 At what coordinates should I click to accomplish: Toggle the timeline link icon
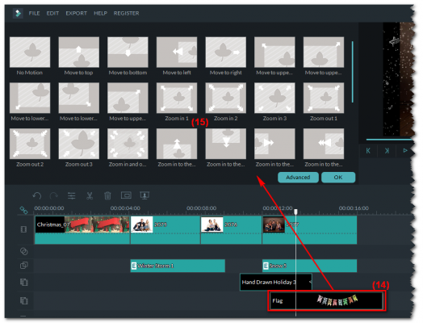[x=23, y=210]
